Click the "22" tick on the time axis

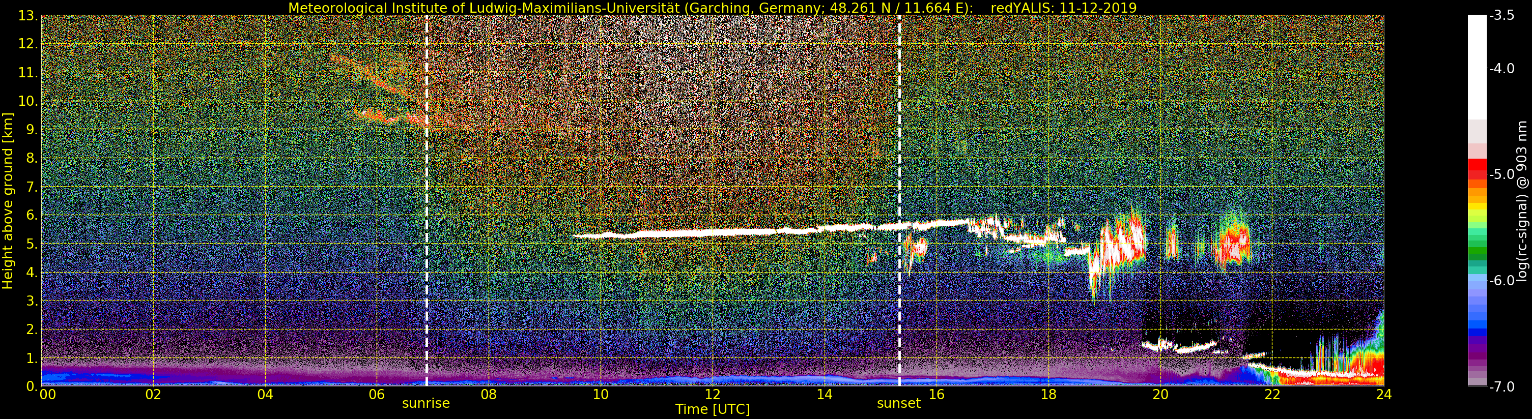[x=1272, y=394]
